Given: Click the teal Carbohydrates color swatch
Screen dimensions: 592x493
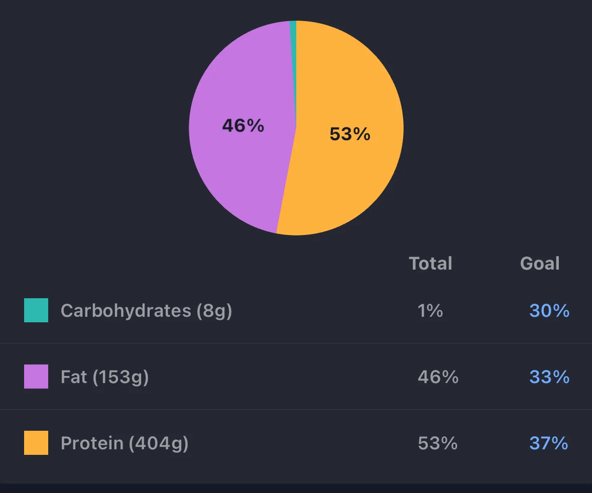Looking at the screenshot, I should (36, 310).
